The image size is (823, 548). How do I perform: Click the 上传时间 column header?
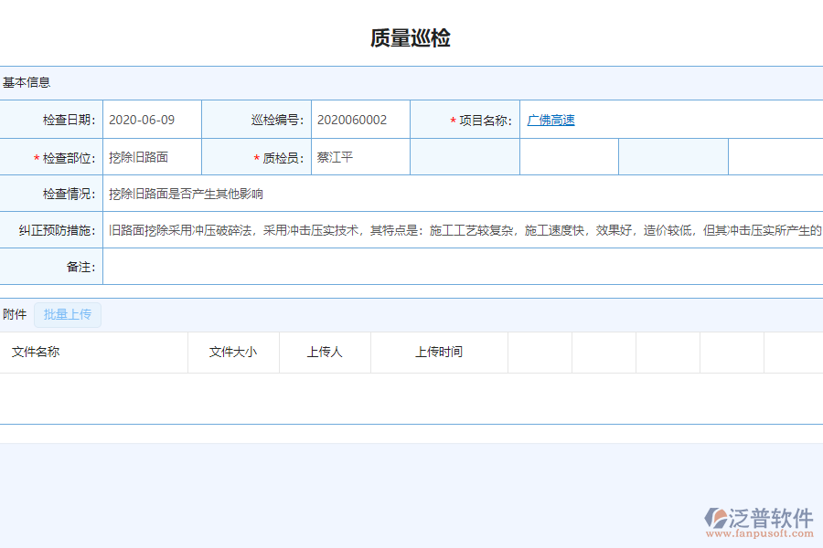pyautogui.click(x=439, y=353)
